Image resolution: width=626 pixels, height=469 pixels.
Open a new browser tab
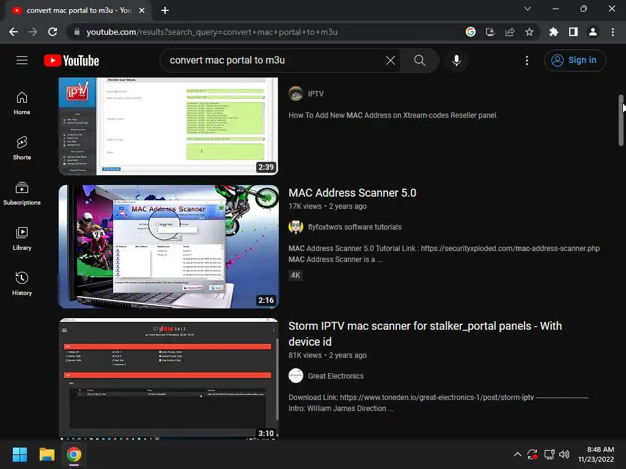tap(165, 10)
